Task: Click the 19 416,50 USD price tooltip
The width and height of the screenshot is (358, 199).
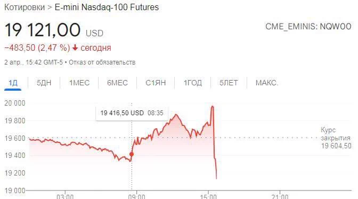Action: coord(132,113)
